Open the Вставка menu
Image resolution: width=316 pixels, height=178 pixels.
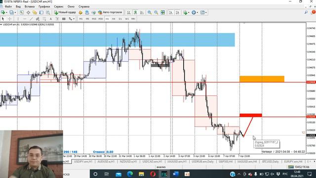pyautogui.click(x=30, y=6)
